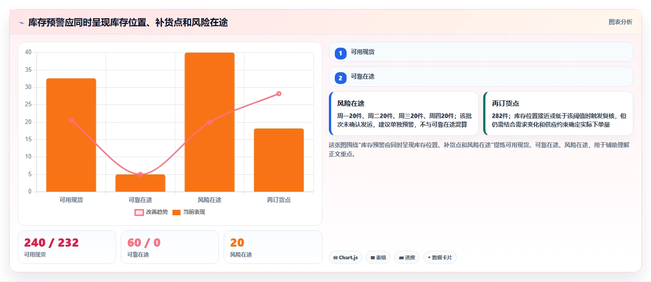
Task: Click the y-axis value 40
Action: click(x=28, y=52)
